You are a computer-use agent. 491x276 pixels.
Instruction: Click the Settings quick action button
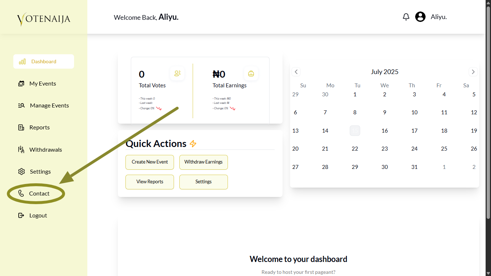coord(203,182)
